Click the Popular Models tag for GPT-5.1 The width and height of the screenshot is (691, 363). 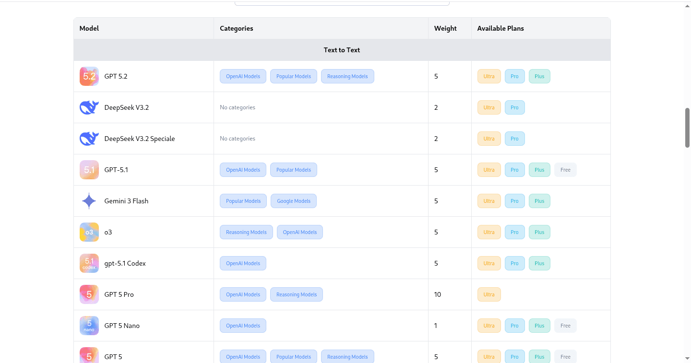(x=294, y=170)
